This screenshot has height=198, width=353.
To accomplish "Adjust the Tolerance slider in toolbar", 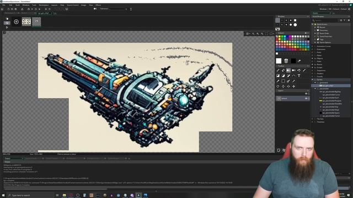I will click(119, 9).
